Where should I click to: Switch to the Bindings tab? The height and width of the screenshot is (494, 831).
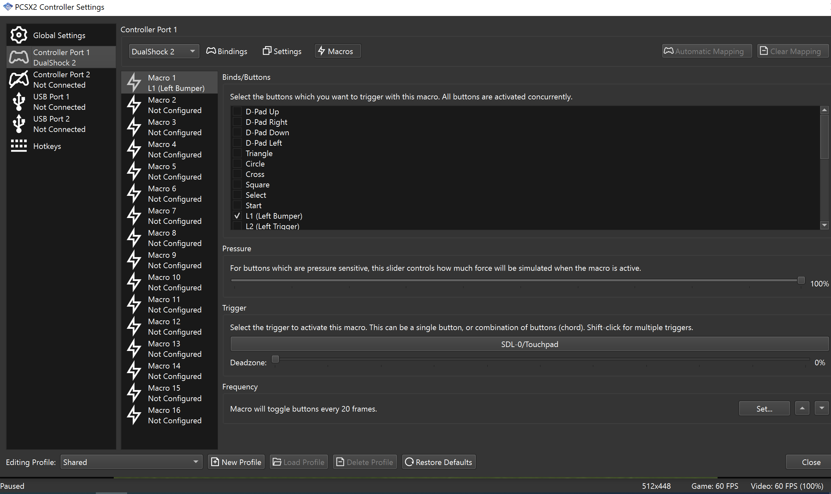[x=226, y=51]
